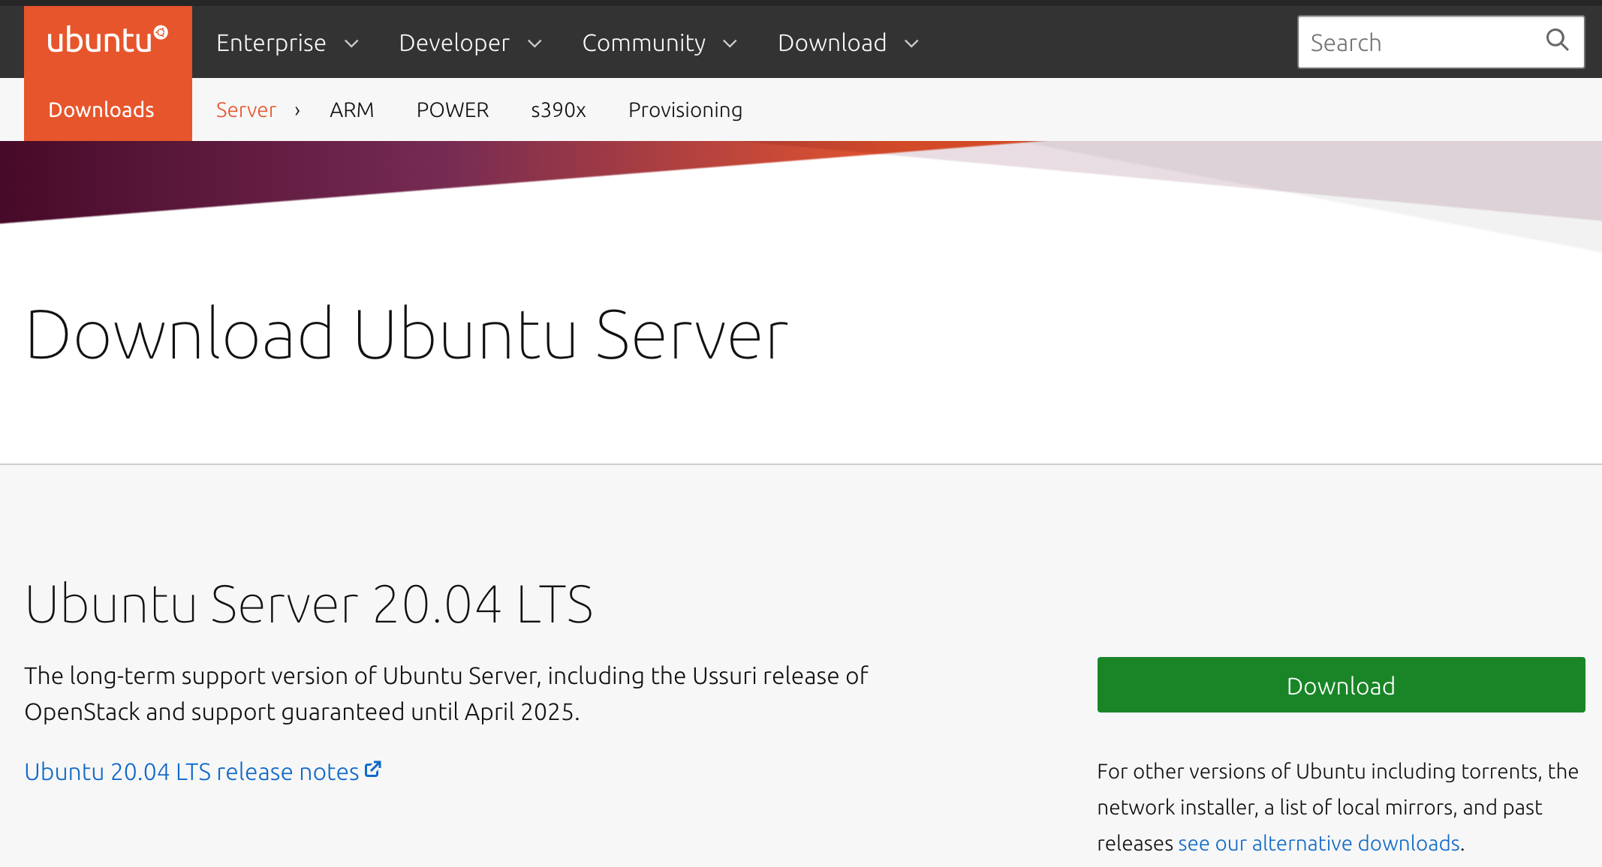Select the Downloads section tab

101,109
